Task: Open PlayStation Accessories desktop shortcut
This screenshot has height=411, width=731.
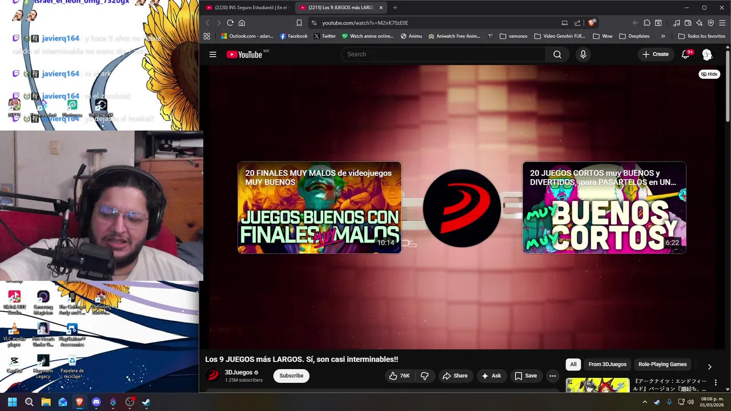Action: pos(72,335)
